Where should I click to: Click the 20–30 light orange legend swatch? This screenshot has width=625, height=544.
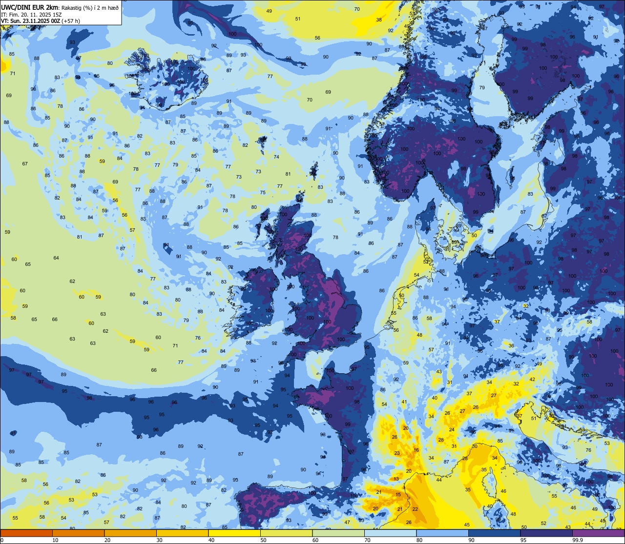(130, 533)
